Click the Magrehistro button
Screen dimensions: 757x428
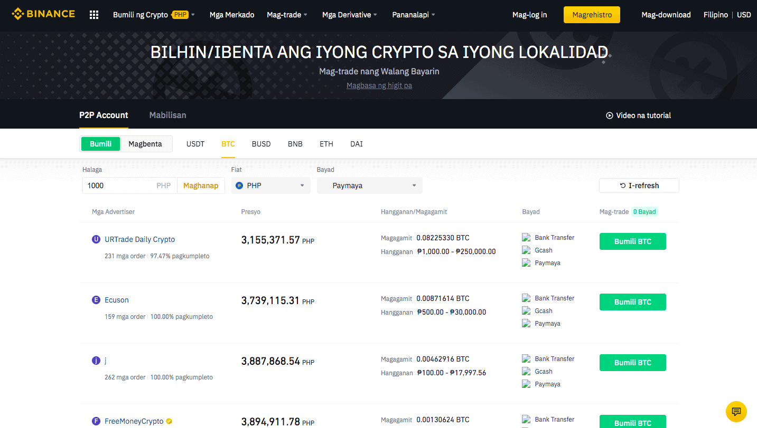coord(592,15)
